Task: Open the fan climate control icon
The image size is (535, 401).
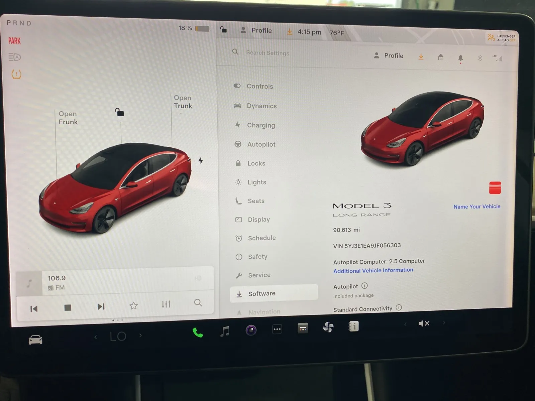Action: 328,327
